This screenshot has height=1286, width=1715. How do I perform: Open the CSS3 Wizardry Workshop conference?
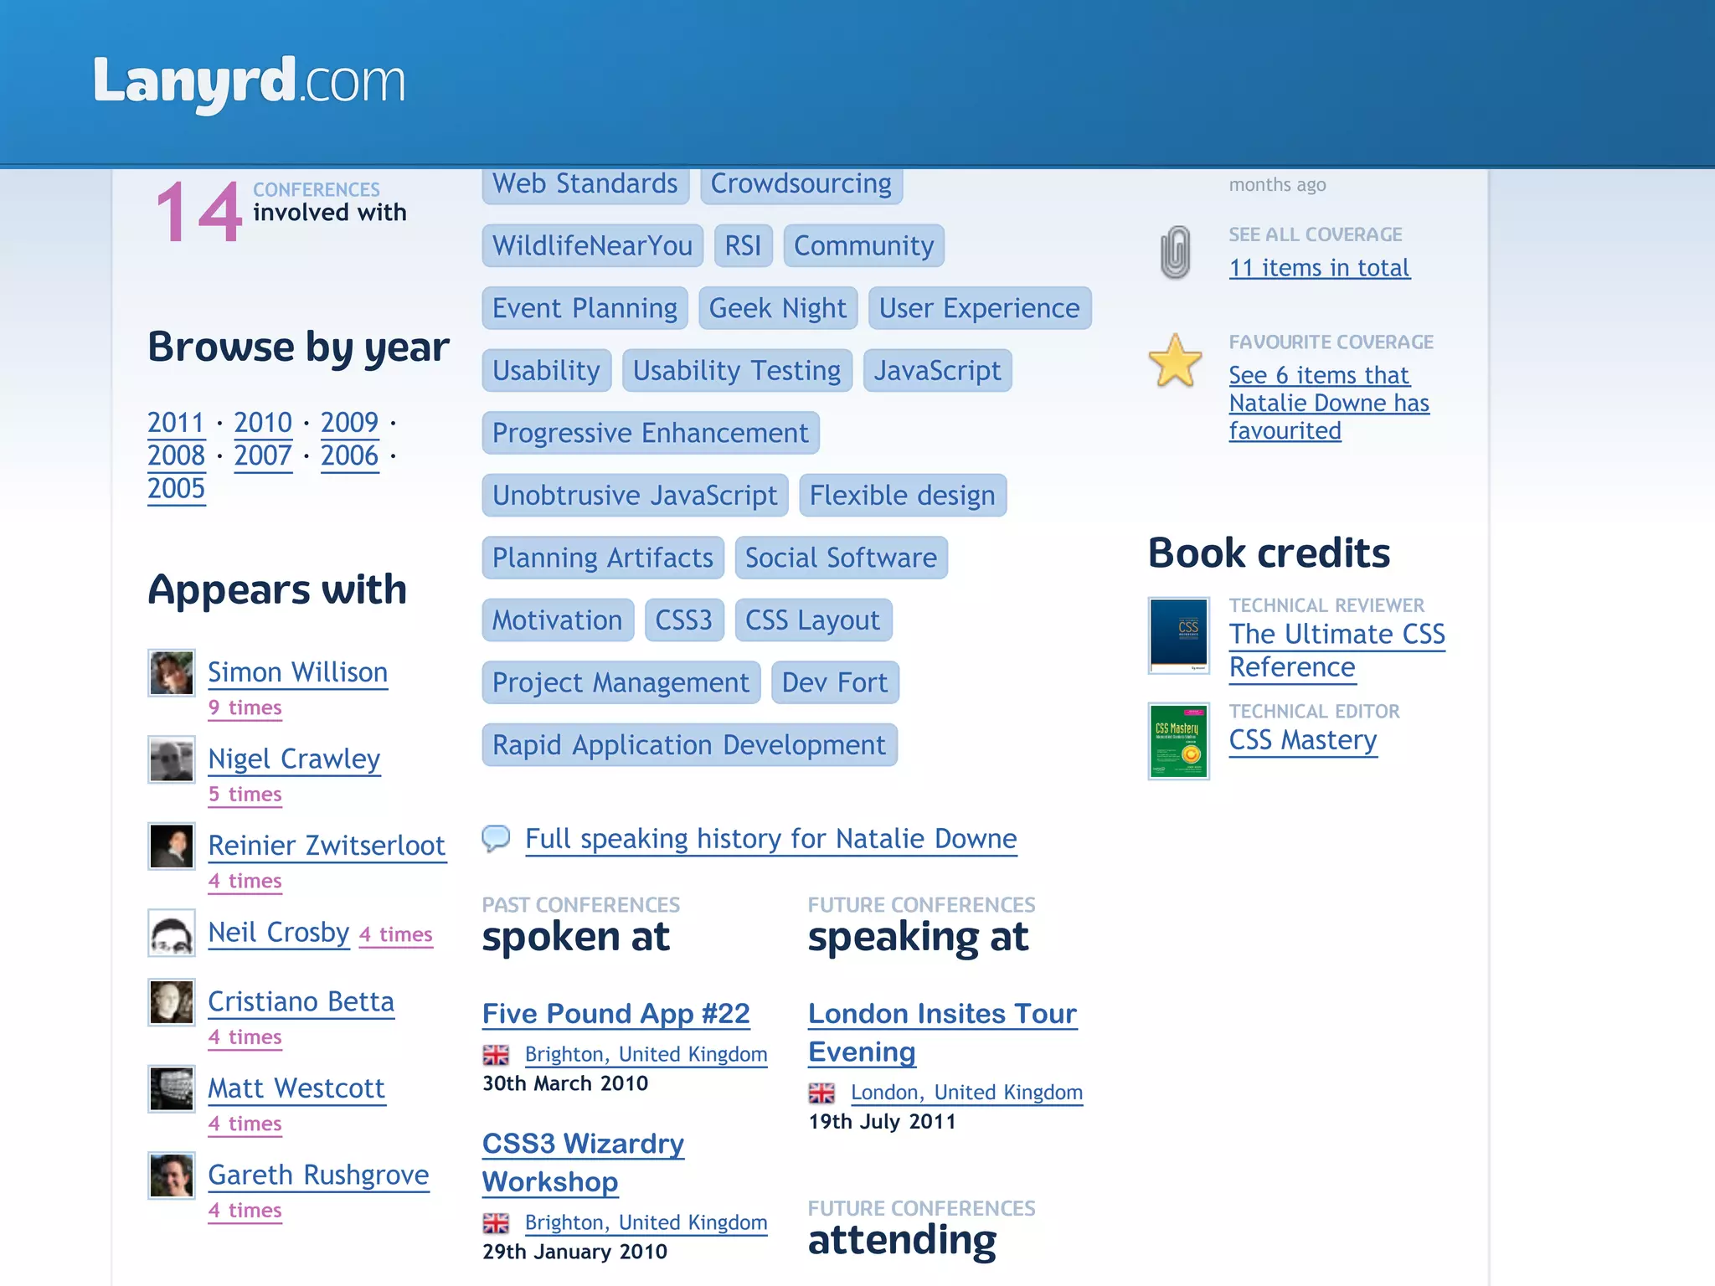pos(584,1163)
